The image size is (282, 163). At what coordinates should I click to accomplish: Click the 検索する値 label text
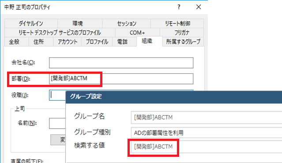(89, 145)
